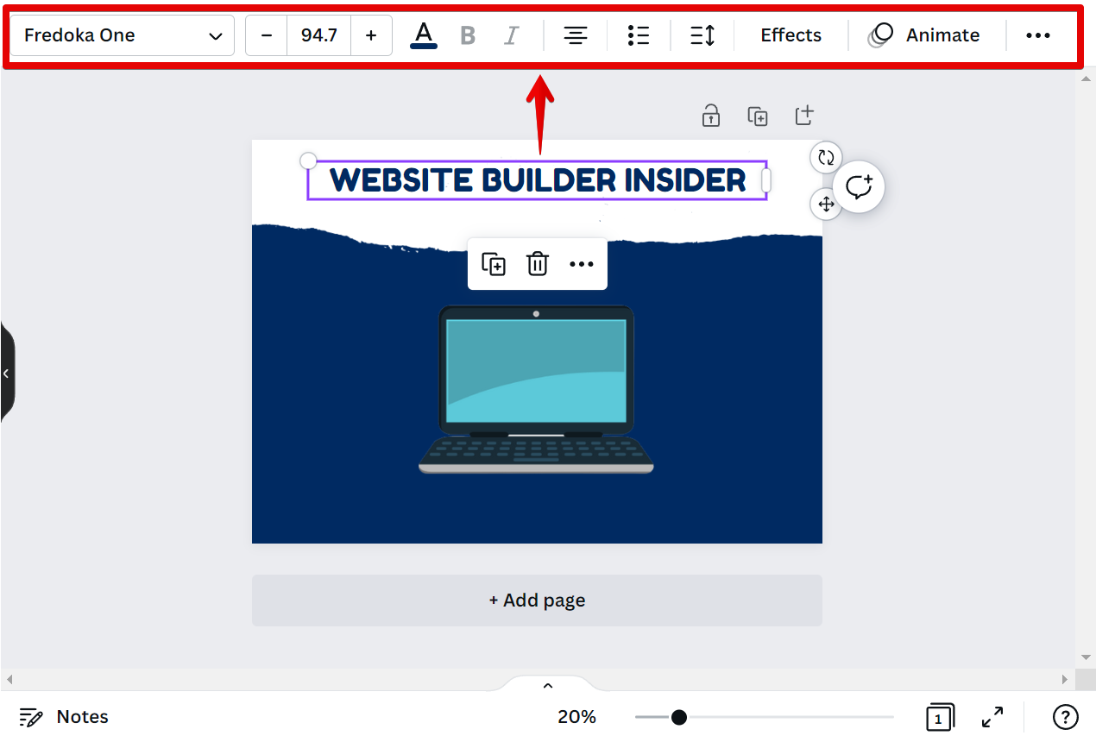The width and height of the screenshot is (1096, 742).
Task: Click the horizontal scrollbar right arrow
Action: [1066, 679]
